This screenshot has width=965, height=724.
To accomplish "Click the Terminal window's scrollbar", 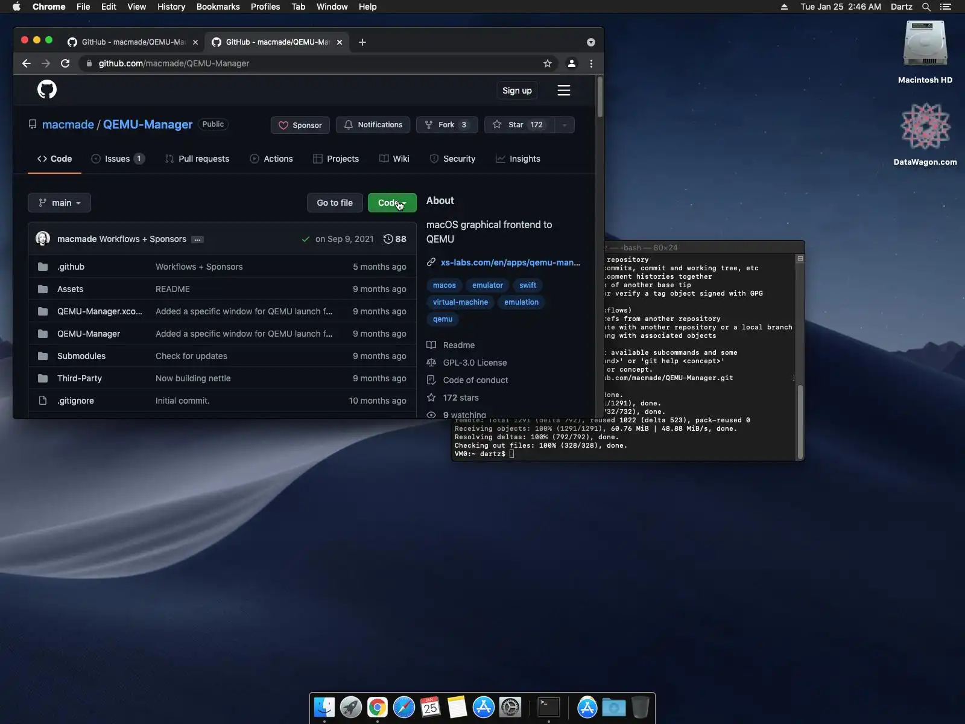I will [x=800, y=422].
